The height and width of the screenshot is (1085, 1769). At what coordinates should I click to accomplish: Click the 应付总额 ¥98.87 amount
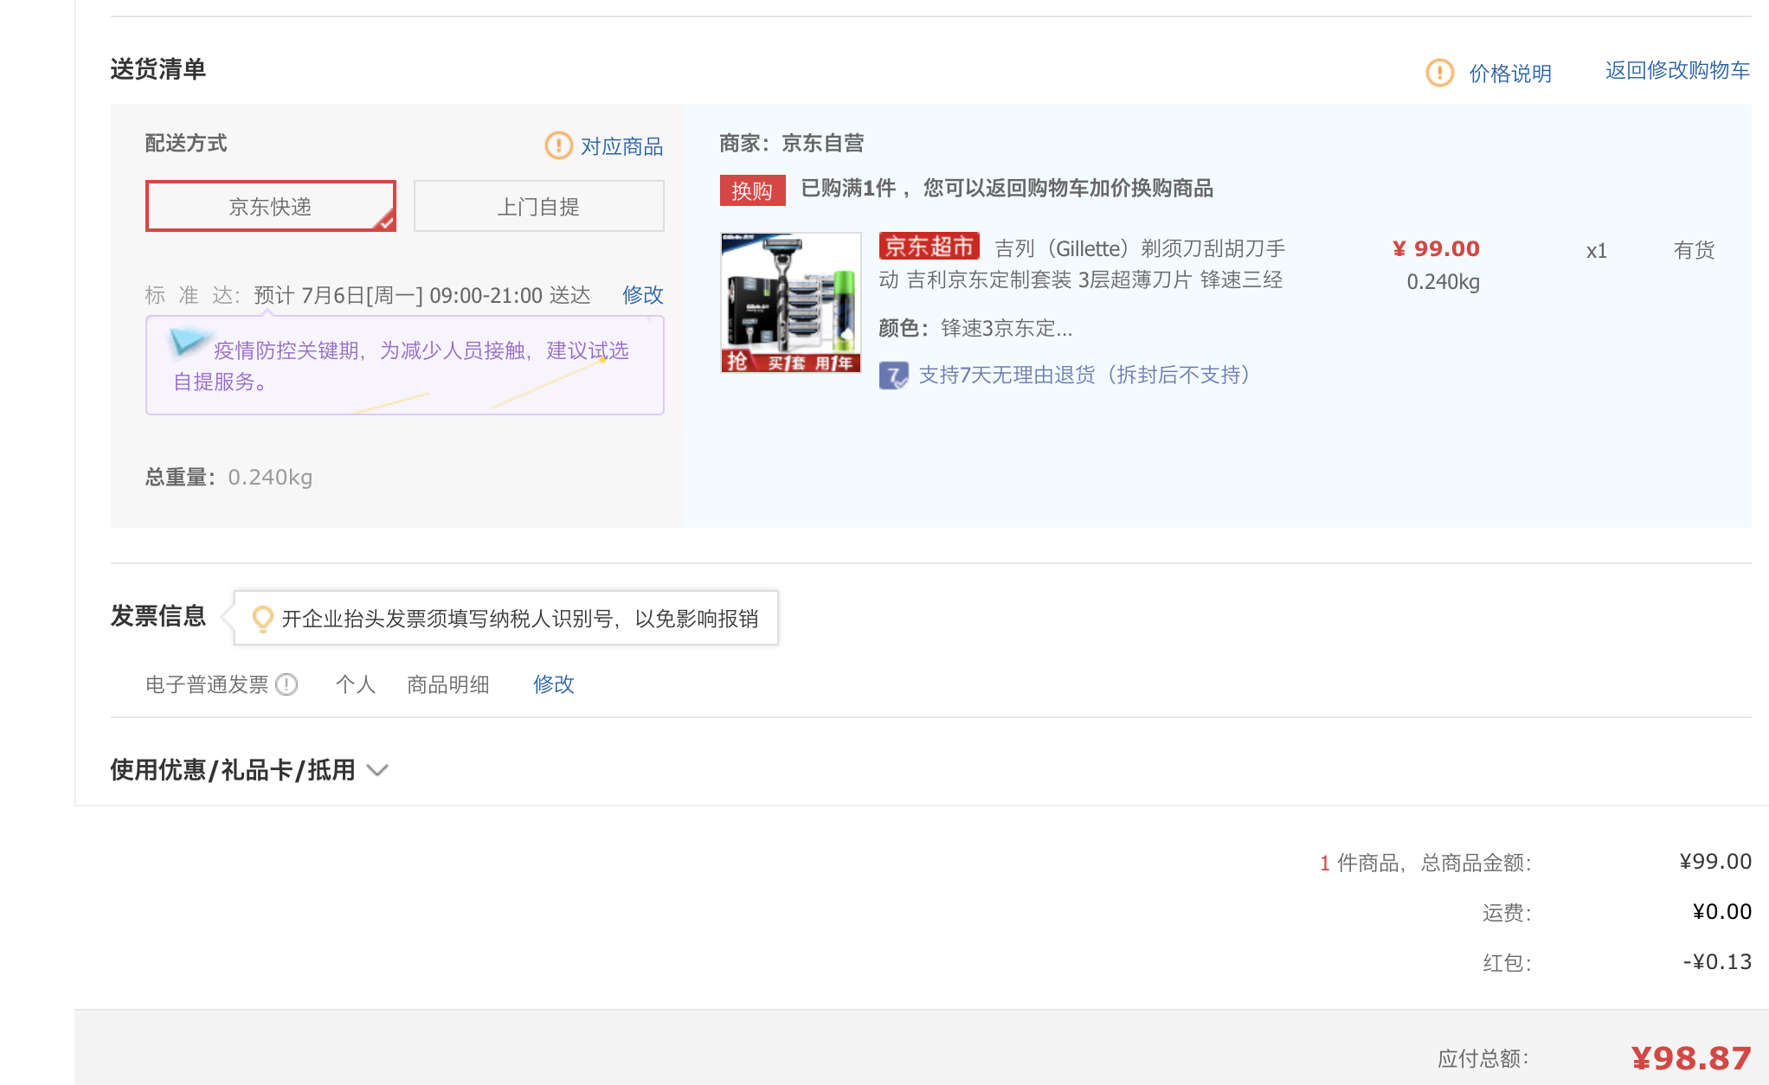point(1691,1058)
